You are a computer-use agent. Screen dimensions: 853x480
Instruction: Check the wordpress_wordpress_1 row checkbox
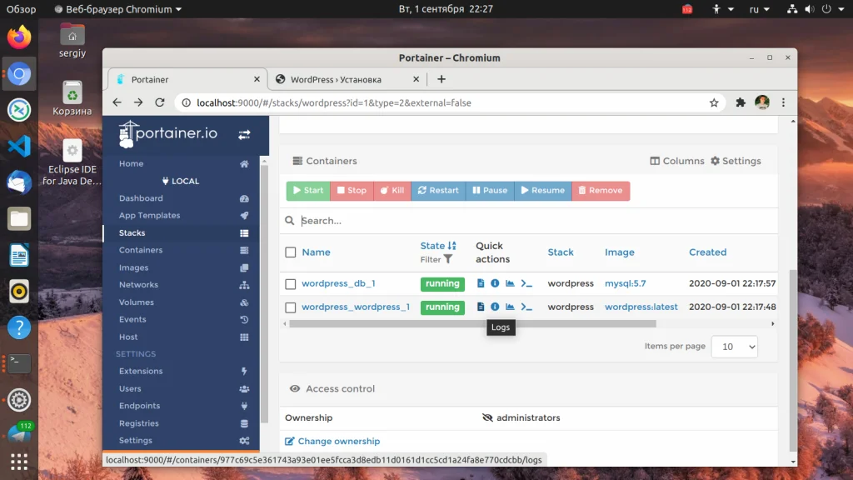click(291, 307)
